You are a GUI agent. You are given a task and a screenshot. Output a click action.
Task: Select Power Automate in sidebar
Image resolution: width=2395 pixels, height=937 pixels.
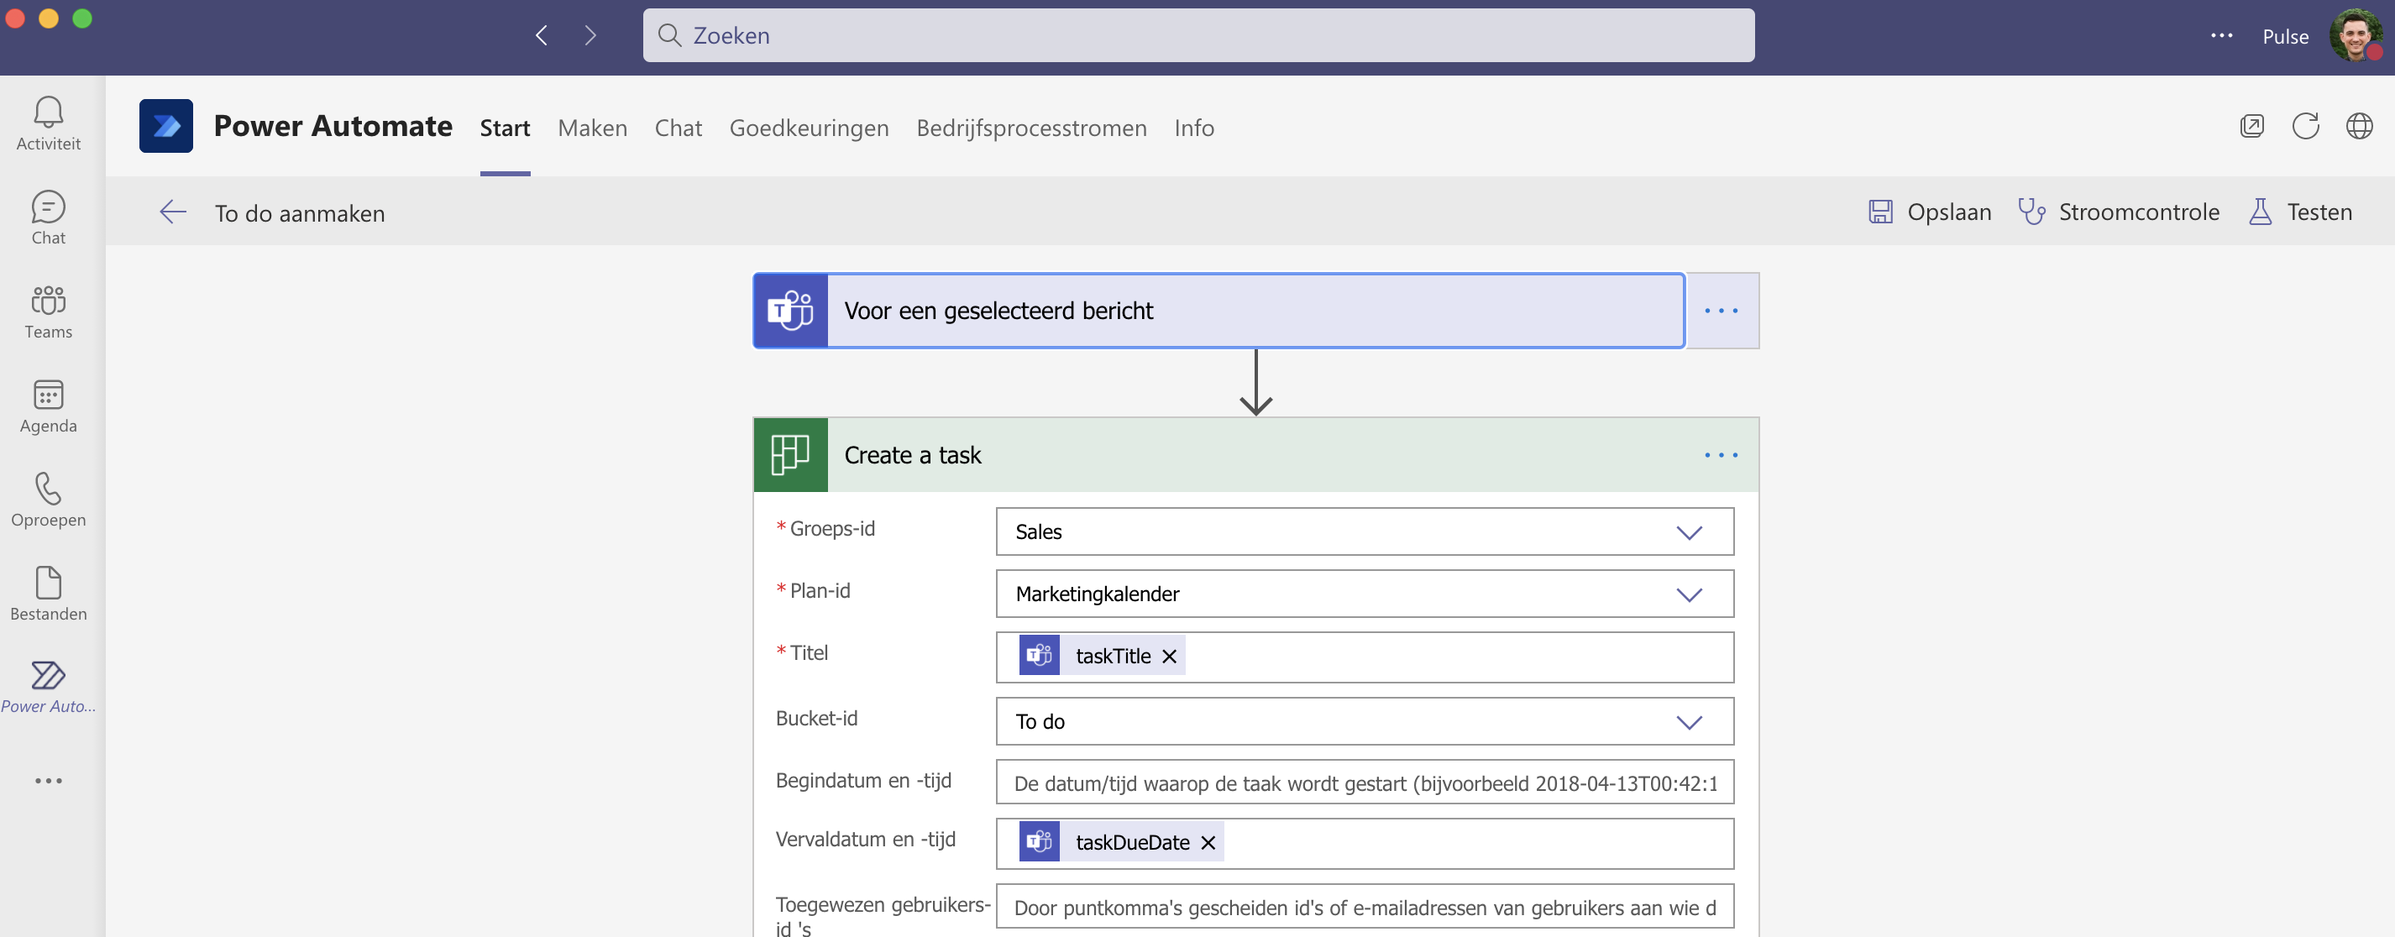49,688
